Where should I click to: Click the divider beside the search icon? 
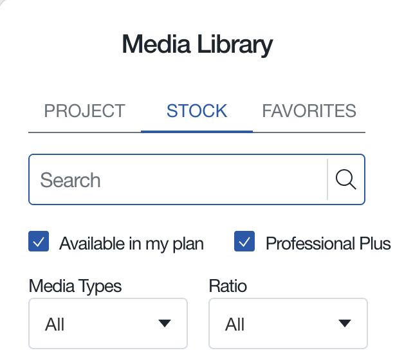(327, 180)
